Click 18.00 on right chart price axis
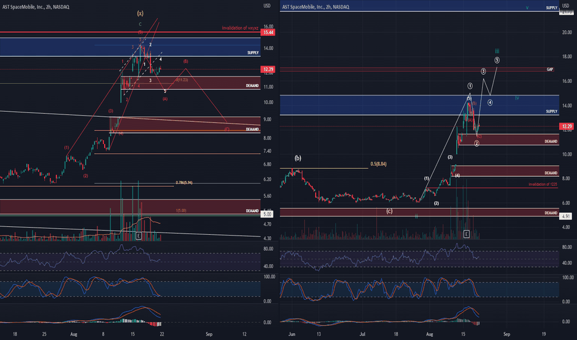This screenshot has height=340, width=577. tap(566, 57)
